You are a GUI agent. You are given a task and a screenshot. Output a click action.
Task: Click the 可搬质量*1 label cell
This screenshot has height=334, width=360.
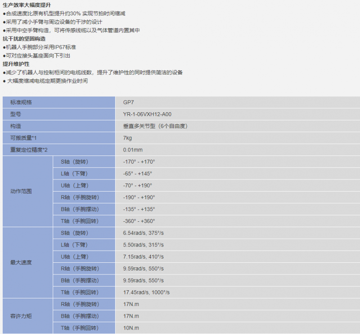point(59,138)
